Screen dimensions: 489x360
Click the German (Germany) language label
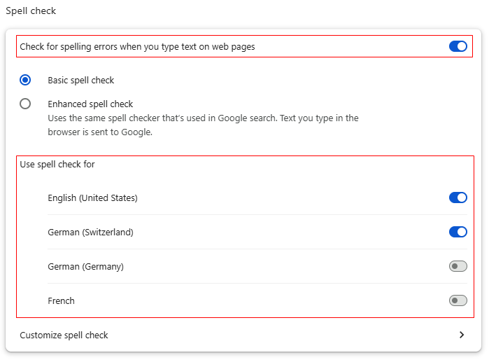coord(85,266)
